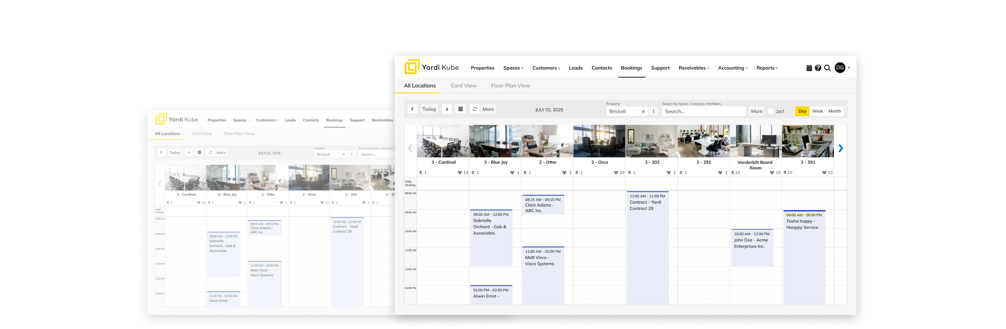Click the More button left of 24/7 checkbox
This screenshot has width=1006, height=329.
757,112
